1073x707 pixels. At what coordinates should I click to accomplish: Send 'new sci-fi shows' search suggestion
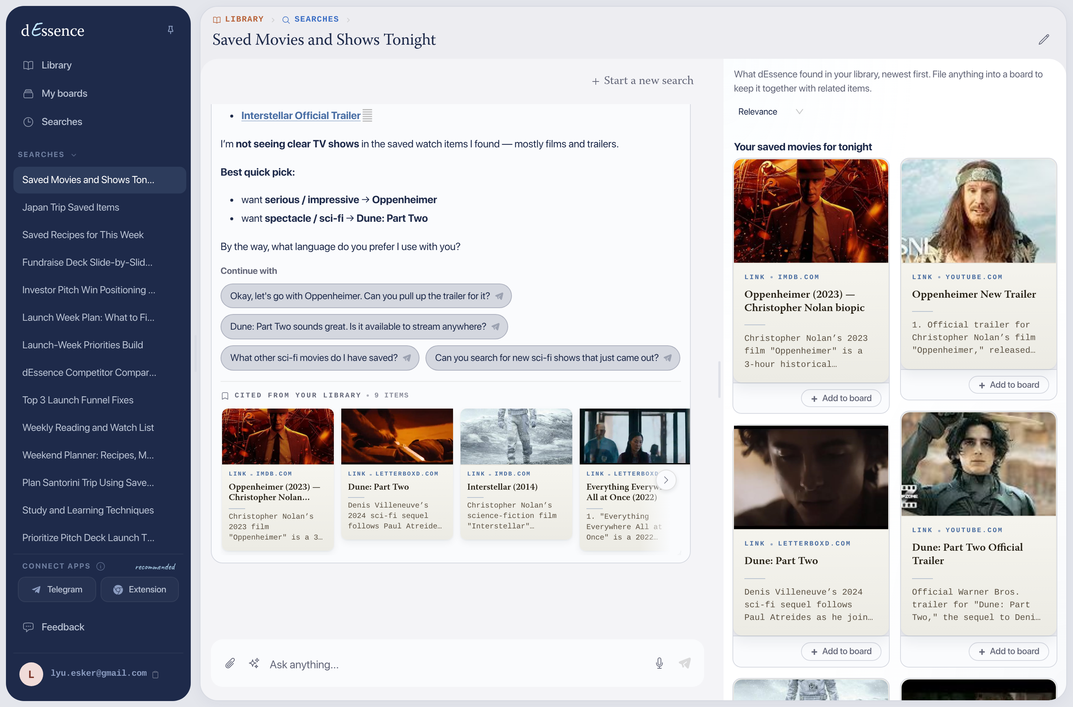(x=553, y=358)
